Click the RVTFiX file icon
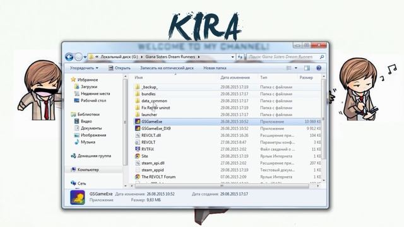Screen dimensions: 404x227 click(138, 149)
